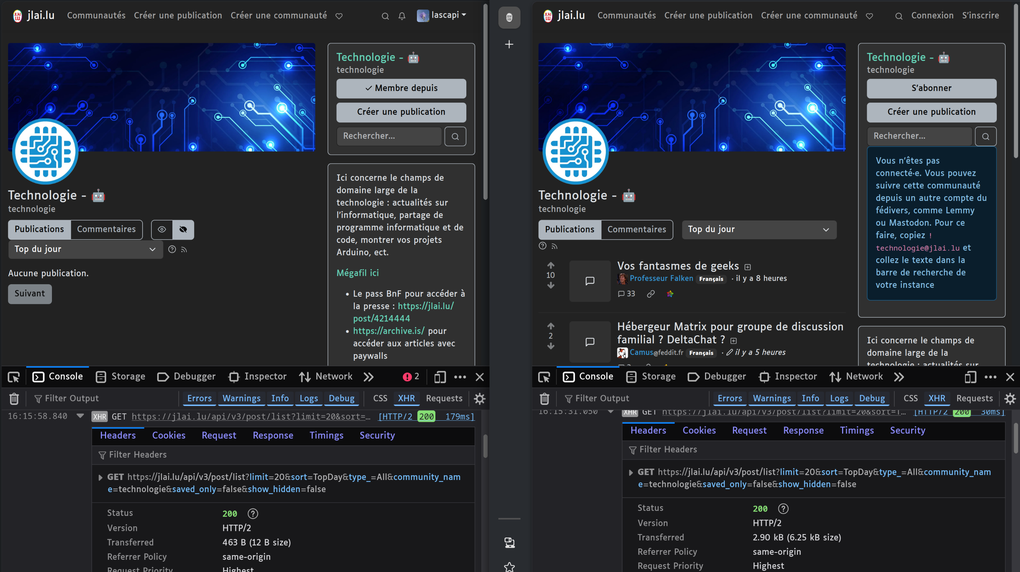This screenshot has height=572, width=1020.
Task: Open a new tab with plus icon
Action: click(x=509, y=44)
